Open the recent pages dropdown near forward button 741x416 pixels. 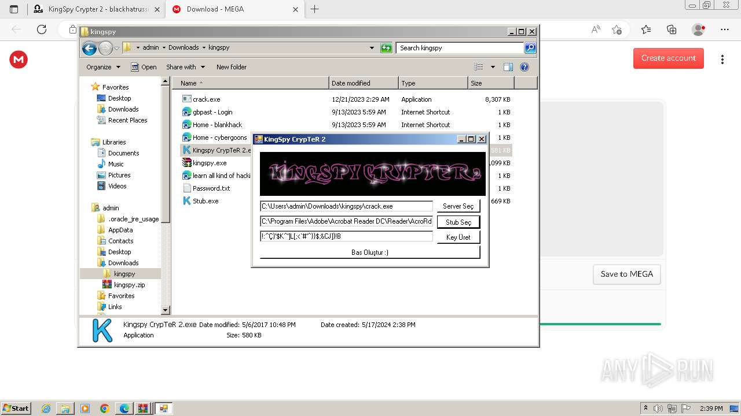pos(116,48)
